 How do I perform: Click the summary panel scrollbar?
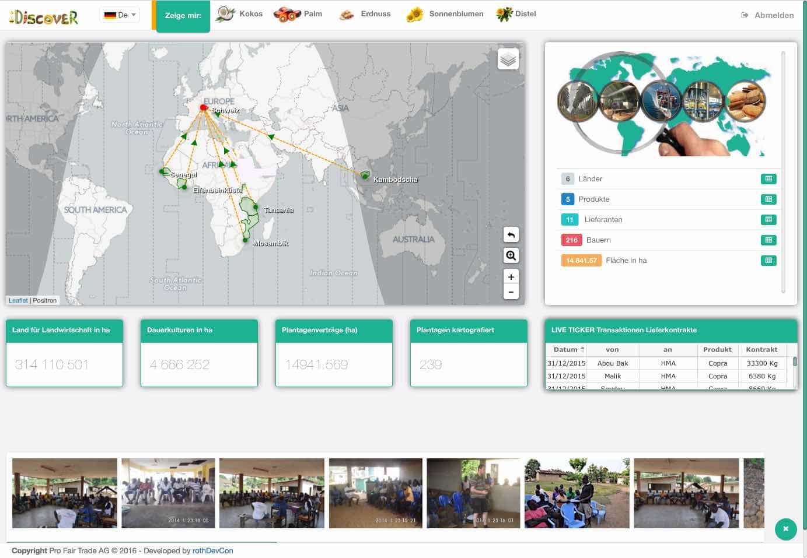(x=783, y=172)
